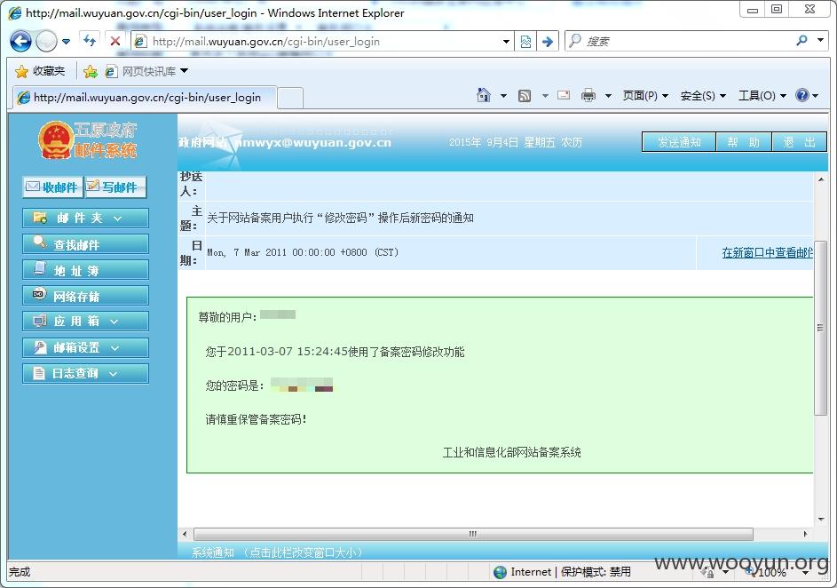The image size is (837, 588).
Task: Click the horizontal scrollbar thumb
Action: [x=473, y=534]
